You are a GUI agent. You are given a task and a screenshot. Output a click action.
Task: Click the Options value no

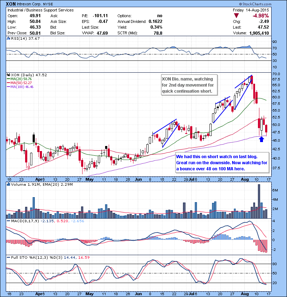pyautogui.click(x=160, y=16)
